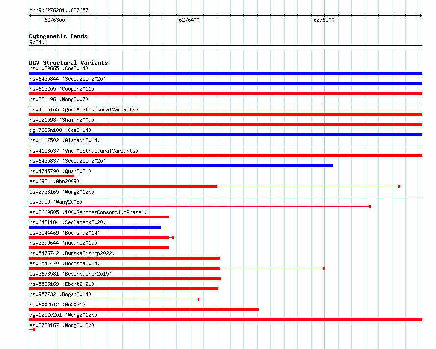The height and width of the screenshot is (349, 436).
Task: Select the thin red esv2738165 line
Action: point(225,196)
